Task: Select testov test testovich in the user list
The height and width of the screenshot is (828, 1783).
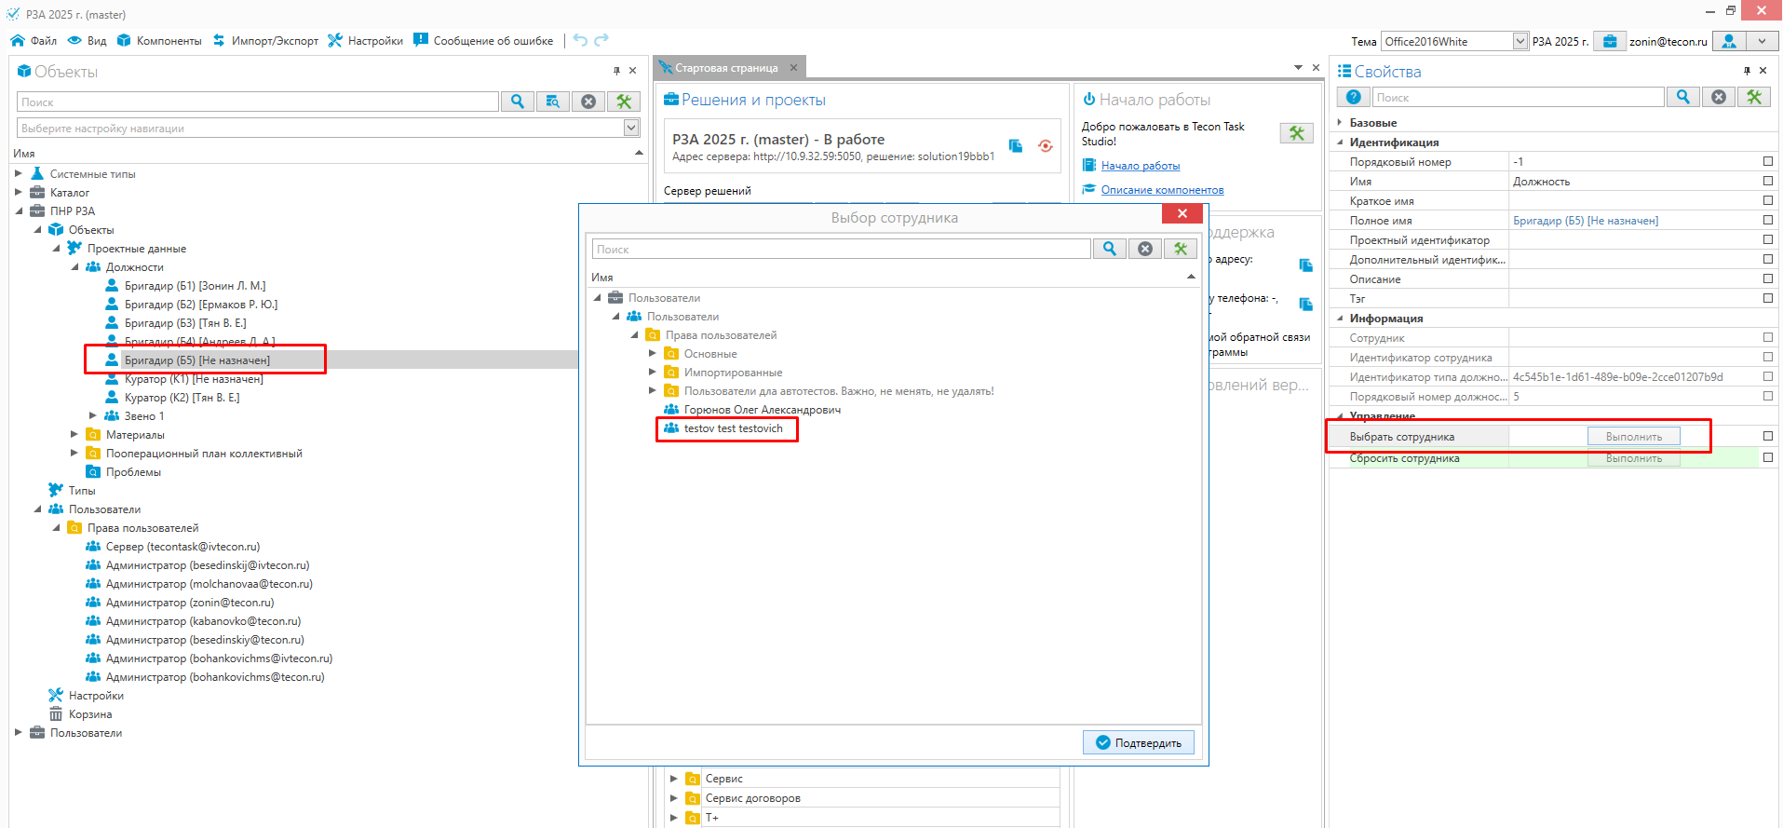Action: click(x=733, y=428)
